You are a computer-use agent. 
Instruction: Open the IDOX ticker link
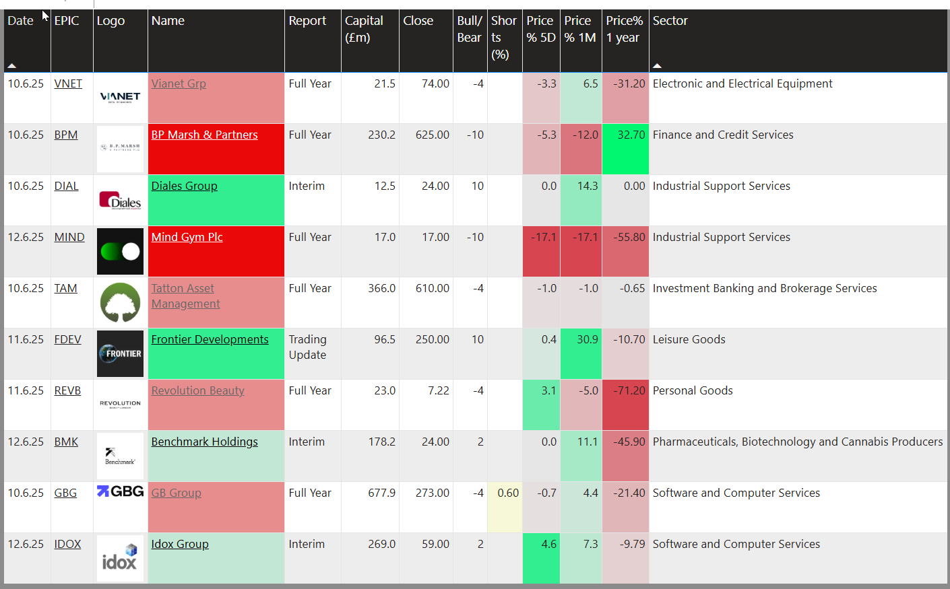67,544
